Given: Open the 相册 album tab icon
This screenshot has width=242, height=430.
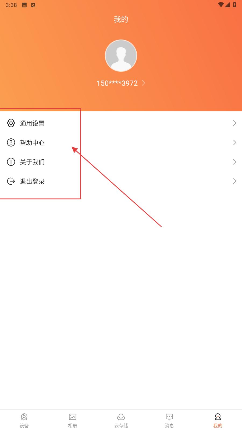Looking at the screenshot, I should (73, 417).
